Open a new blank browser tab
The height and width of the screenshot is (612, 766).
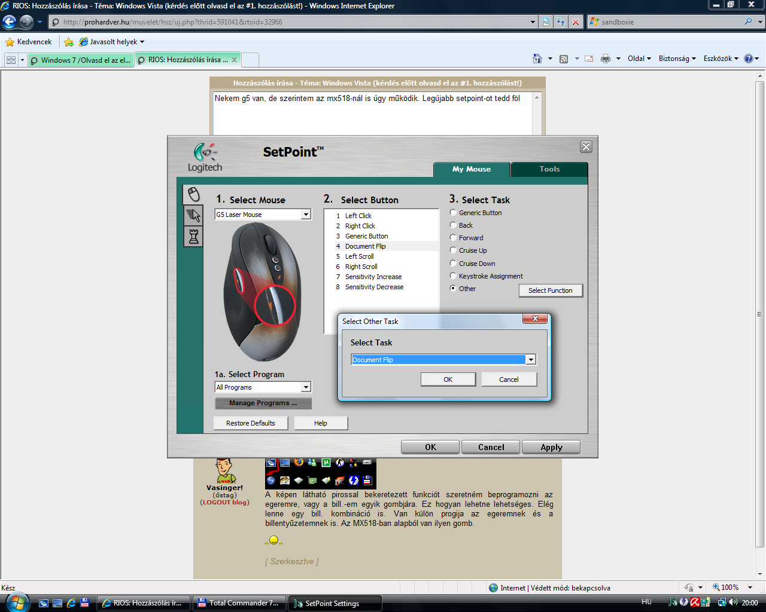[x=250, y=60]
